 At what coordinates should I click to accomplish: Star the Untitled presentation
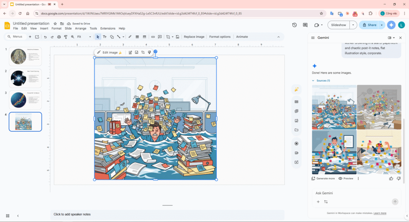56,24
